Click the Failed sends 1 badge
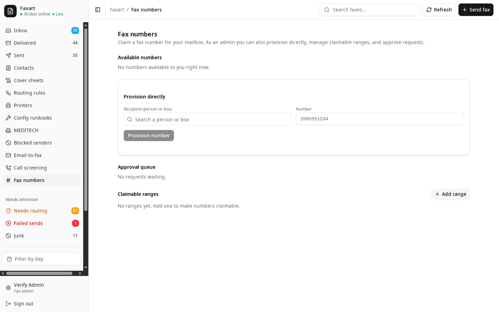The height and width of the screenshot is (312, 499). coord(75,223)
